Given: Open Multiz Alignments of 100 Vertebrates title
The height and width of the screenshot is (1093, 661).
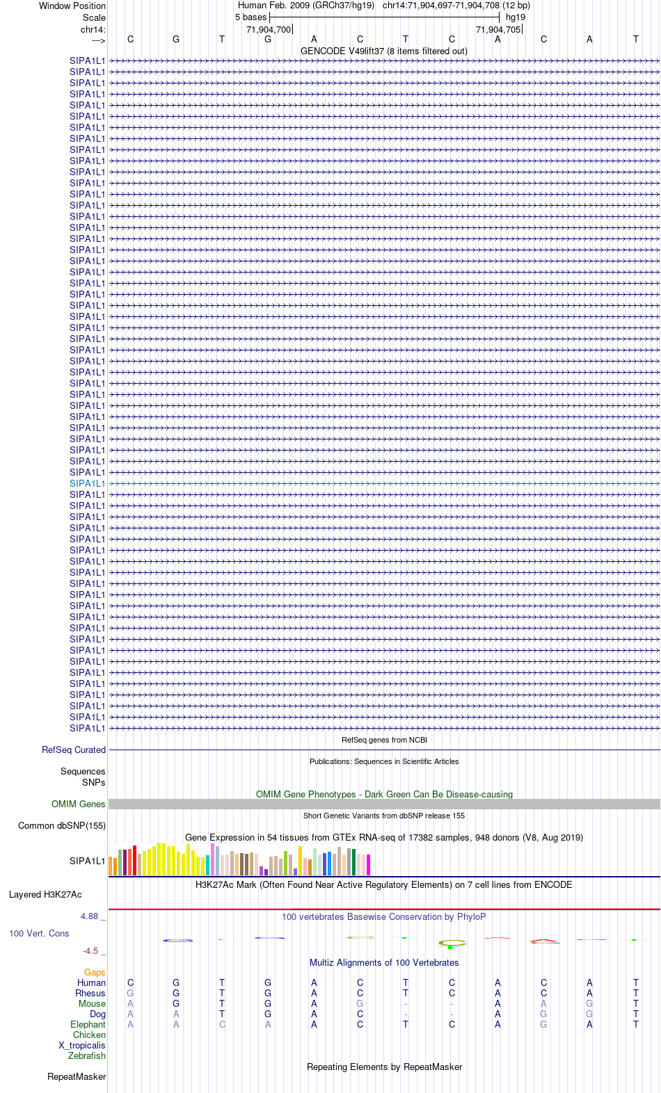Looking at the screenshot, I should pos(384,962).
